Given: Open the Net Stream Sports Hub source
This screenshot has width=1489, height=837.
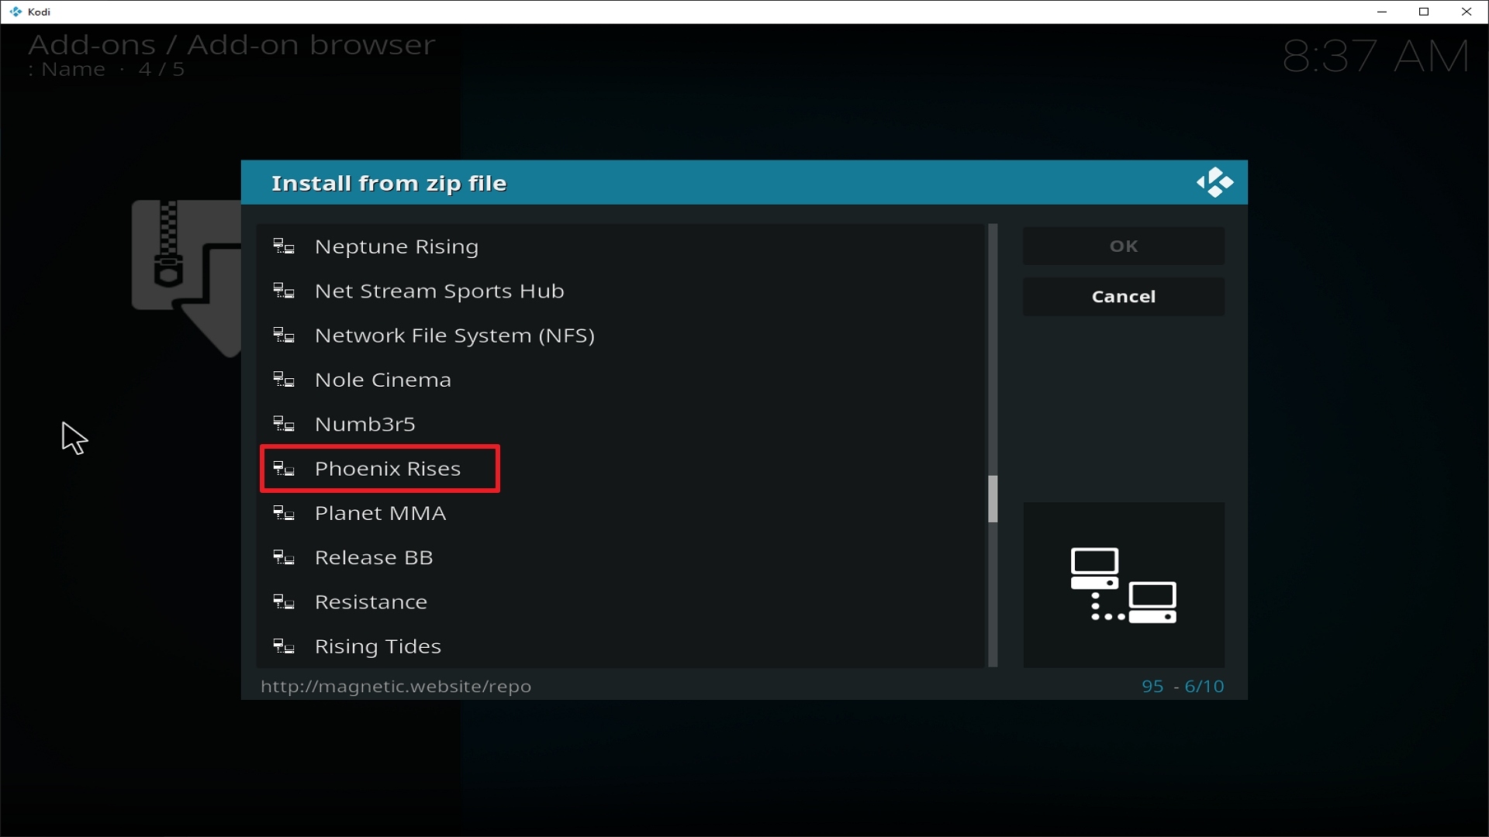Looking at the screenshot, I should pyautogui.click(x=620, y=291).
